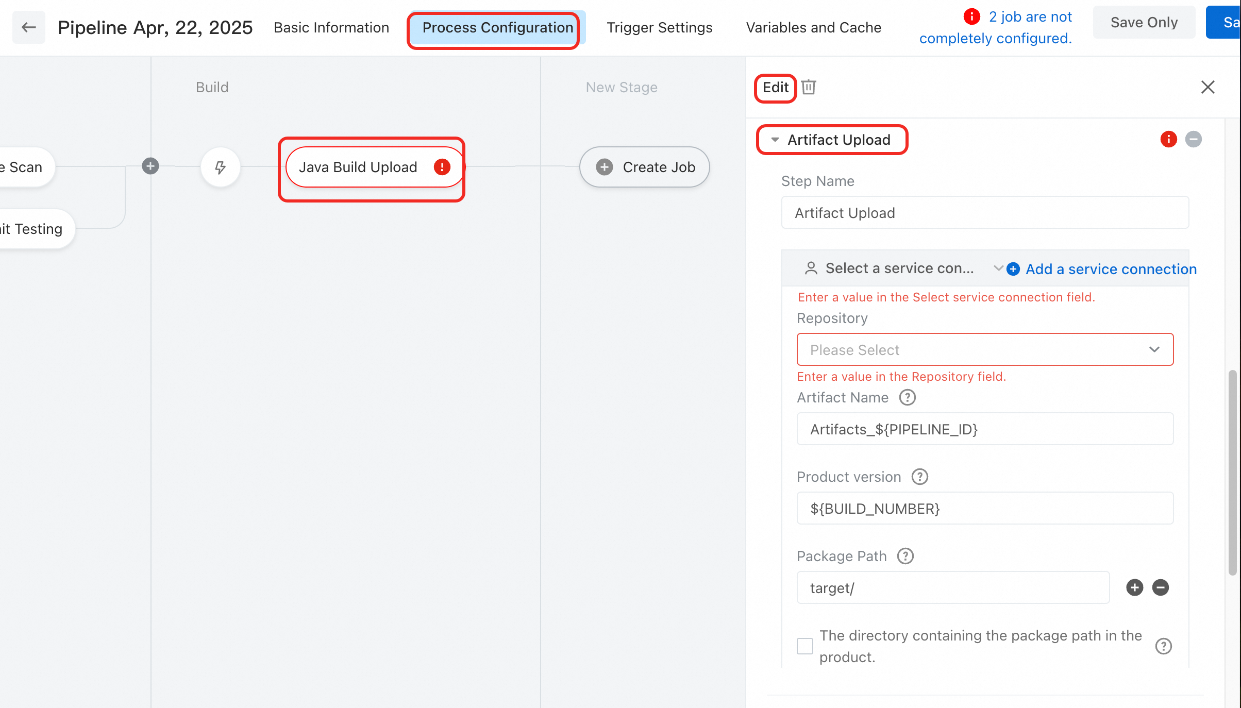Close the Artifact Upload panel
Image resolution: width=1241 pixels, height=708 pixels.
click(x=1208, y=87)
